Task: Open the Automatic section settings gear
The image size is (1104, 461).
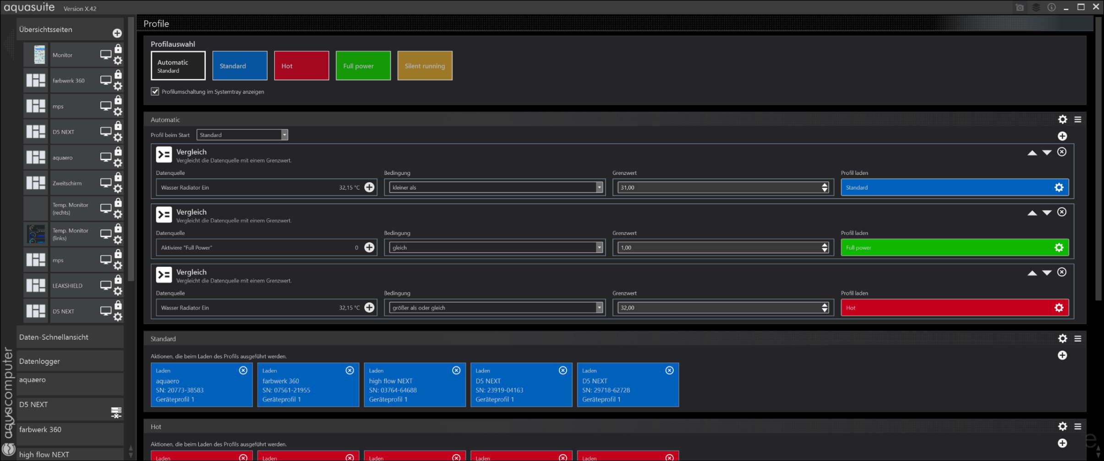Action: click(1063, 119)
